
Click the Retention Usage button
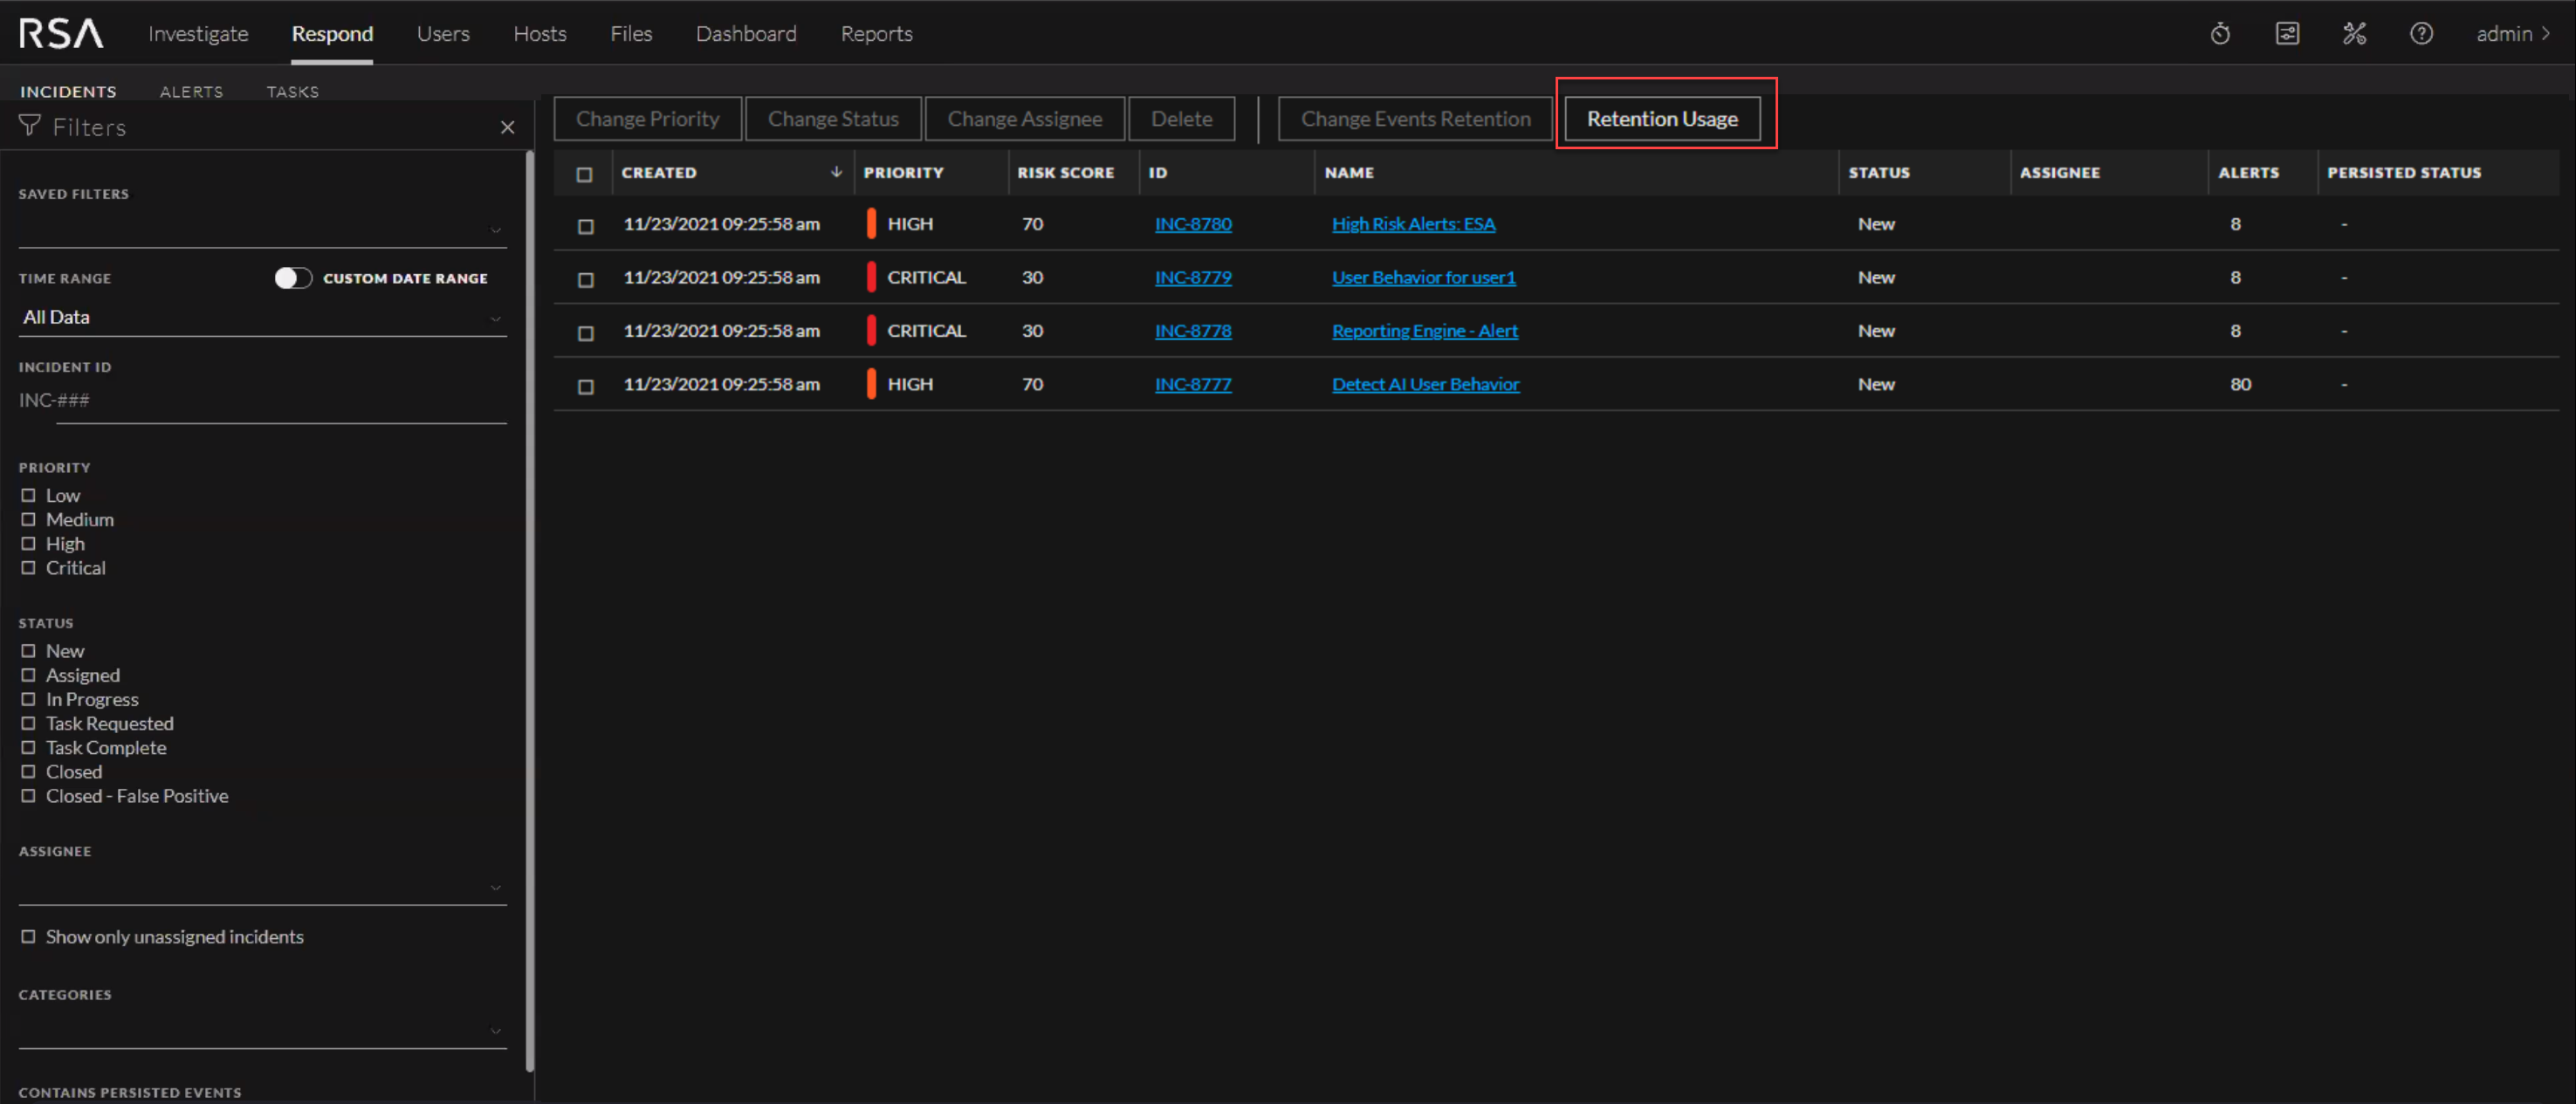(1661, 119)
